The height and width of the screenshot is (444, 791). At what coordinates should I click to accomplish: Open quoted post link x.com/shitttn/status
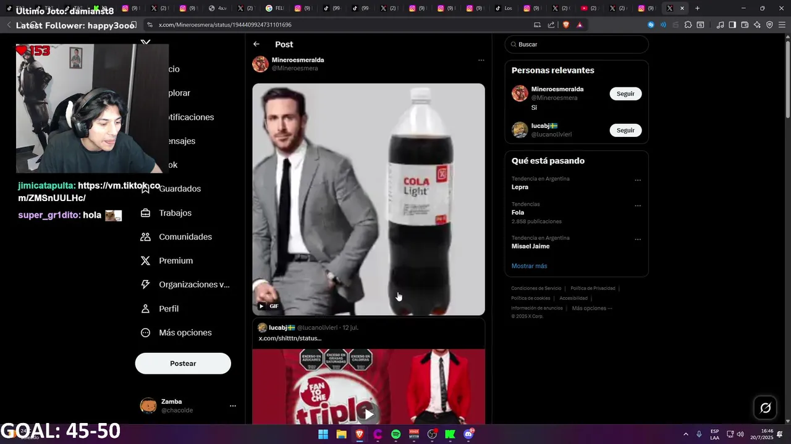pyautogui.click(x=290, y=339)
